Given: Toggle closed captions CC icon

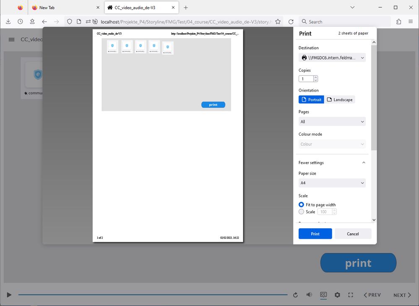Looking at the screenshot, I should point(323,295).
